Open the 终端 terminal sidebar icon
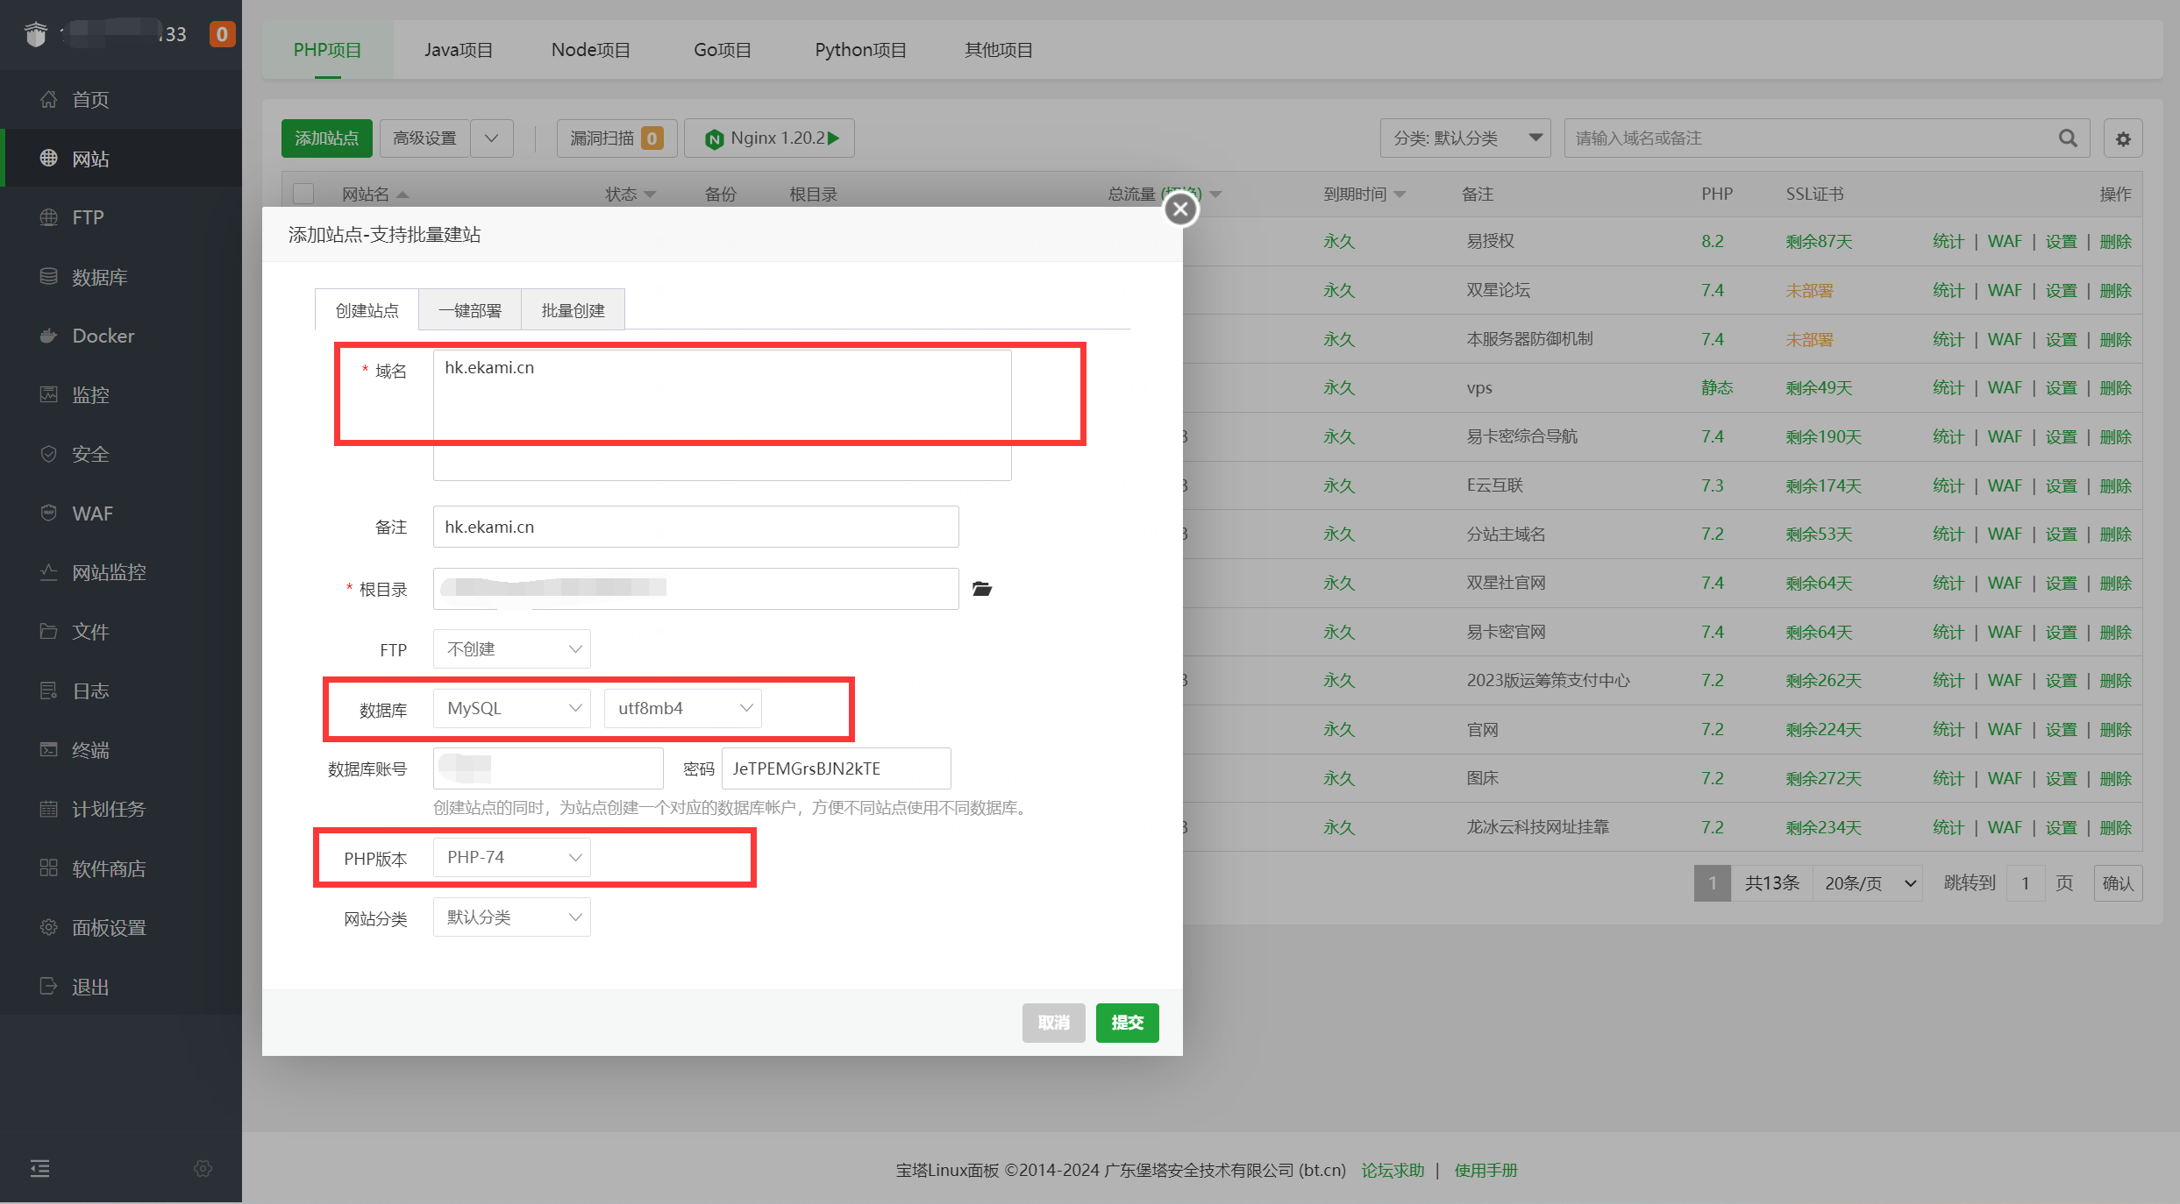The height and width of the screenshot is (1204, 2180). coord(49,749)
